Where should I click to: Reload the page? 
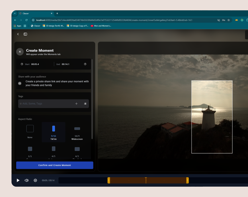[x=26, y=20]
